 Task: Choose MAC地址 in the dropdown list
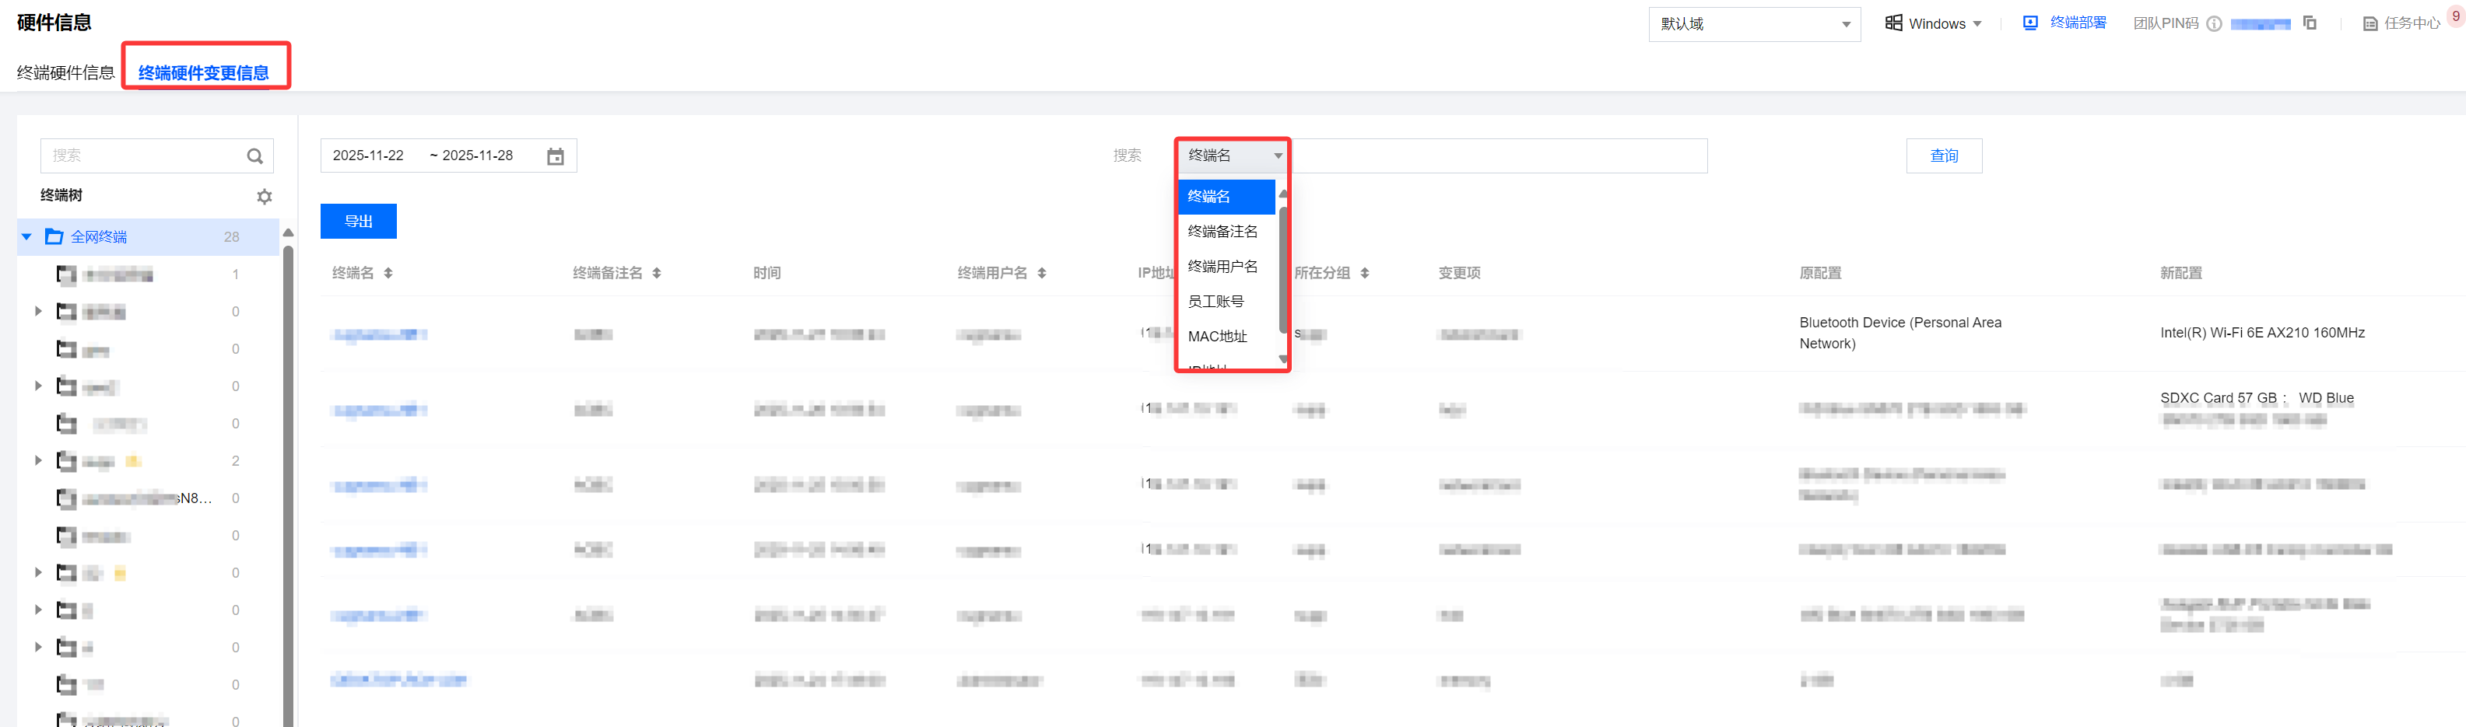(1226, 336)
